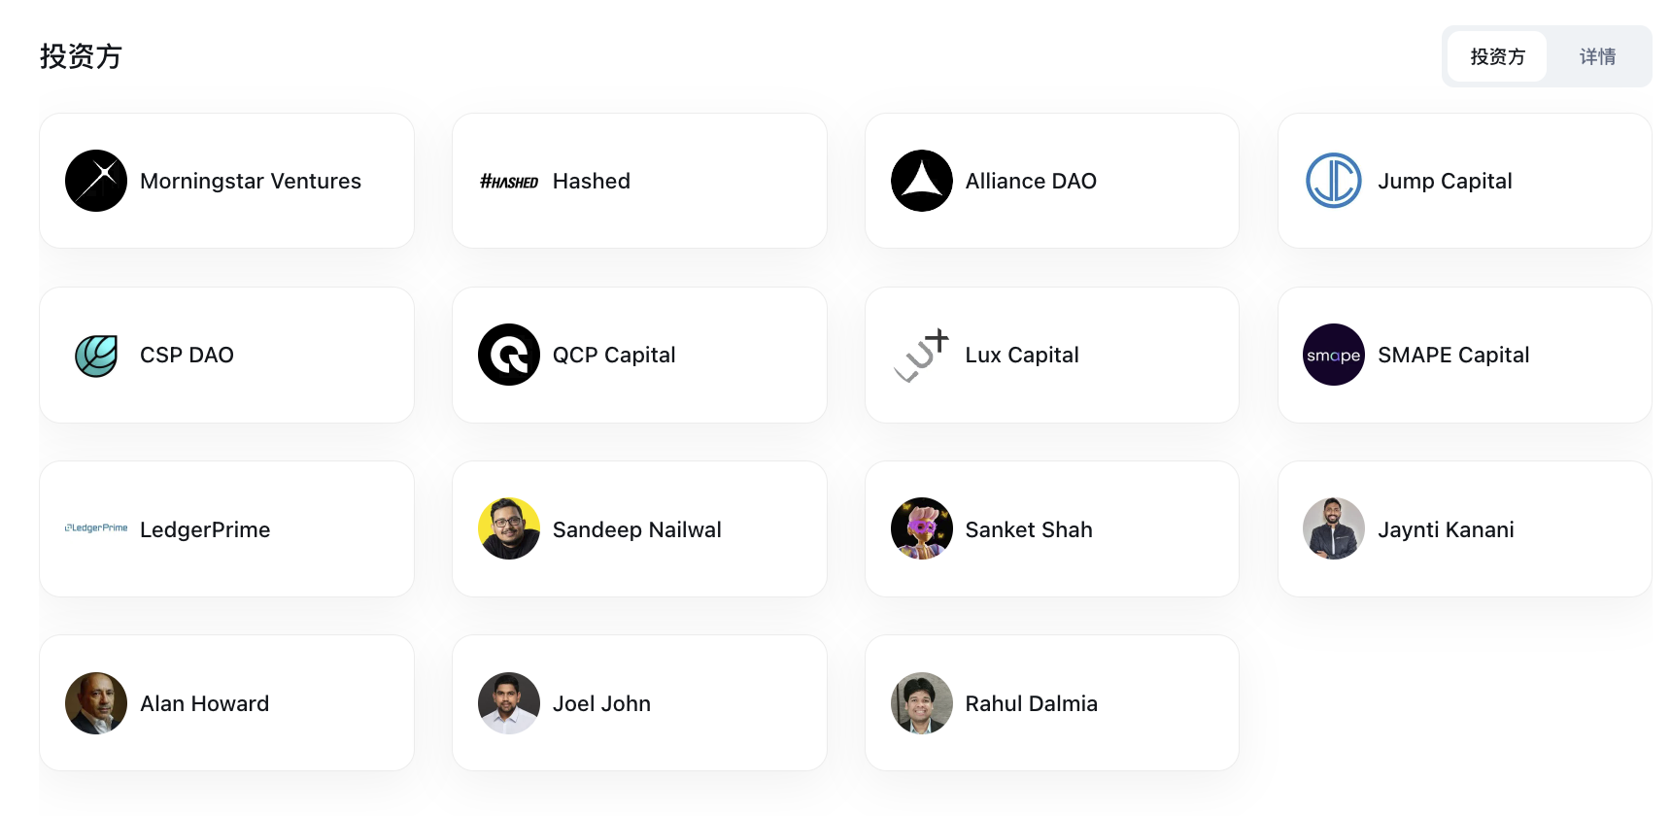
Task: Open the Joel John investor name
Action: (x=601, y=703)
